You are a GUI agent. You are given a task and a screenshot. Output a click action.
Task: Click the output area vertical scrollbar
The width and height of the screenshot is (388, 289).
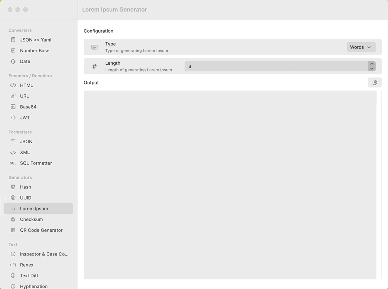(379, 185)
